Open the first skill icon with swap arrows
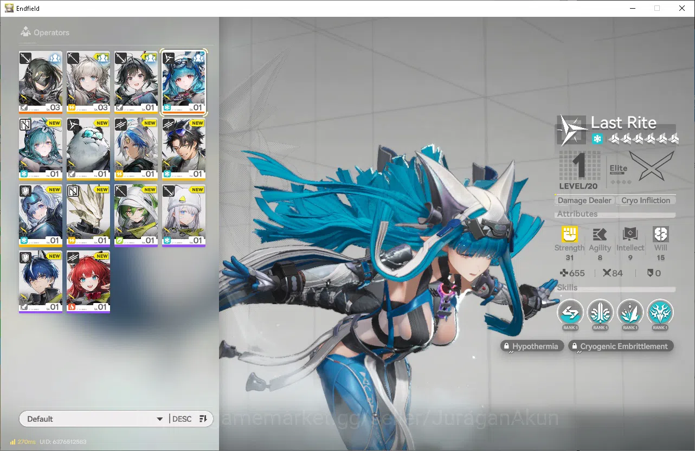This screenshot has height=451, width=695. [x=570, y=312]
